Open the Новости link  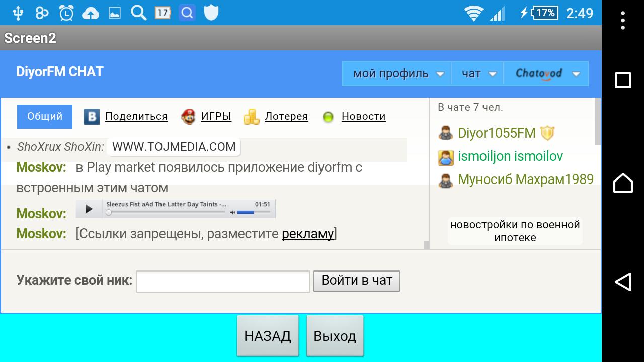click(363, 117)
